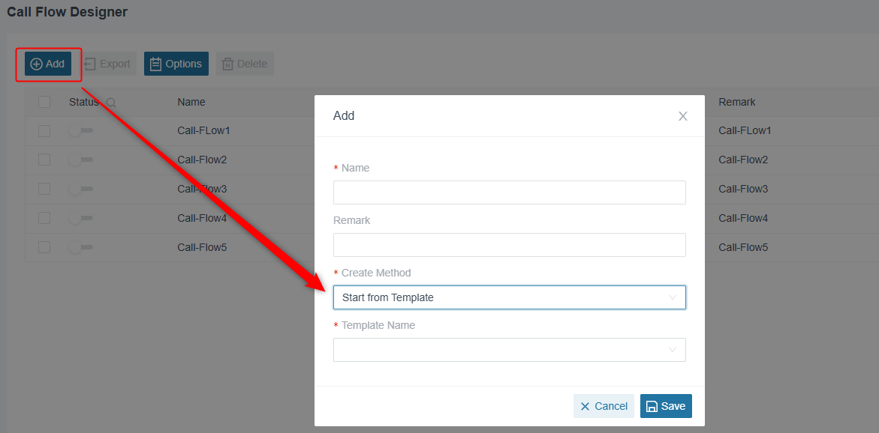The width and height of the screenshot is (879, 433).
Task: Toggle status switch for Call-FLow1
Action: point(81,130)
